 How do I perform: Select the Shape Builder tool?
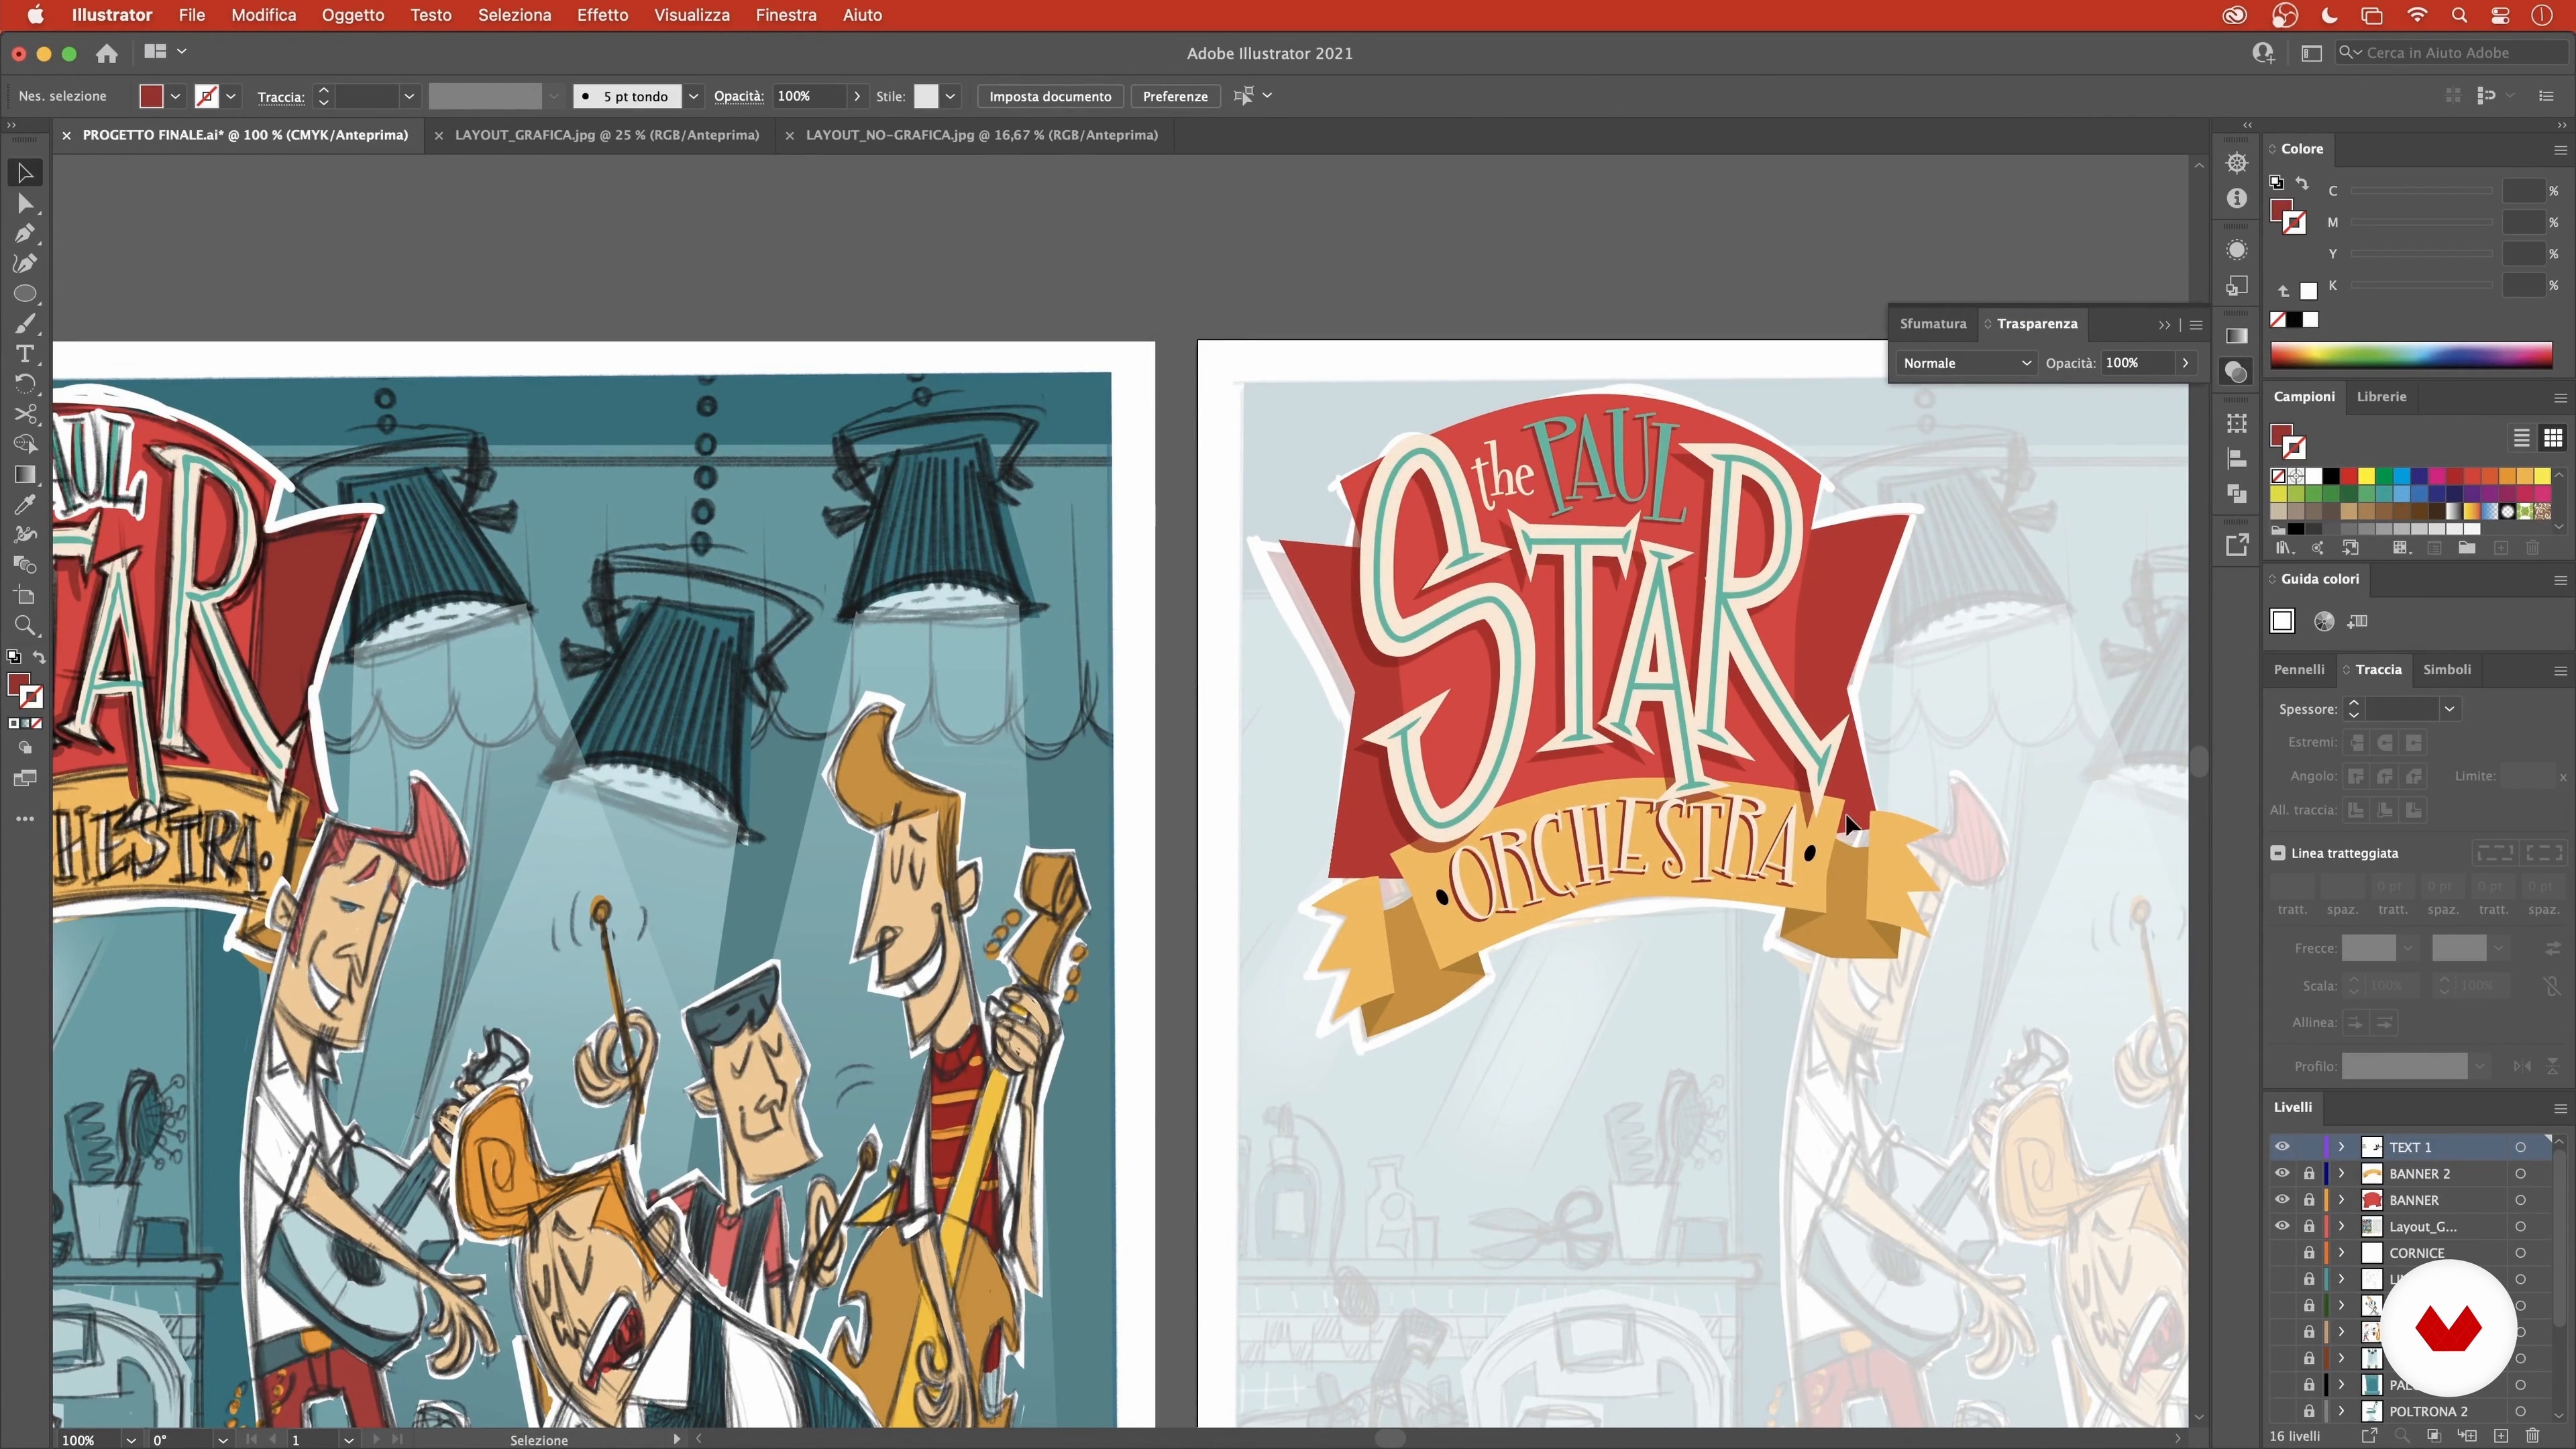pos(25,444)
